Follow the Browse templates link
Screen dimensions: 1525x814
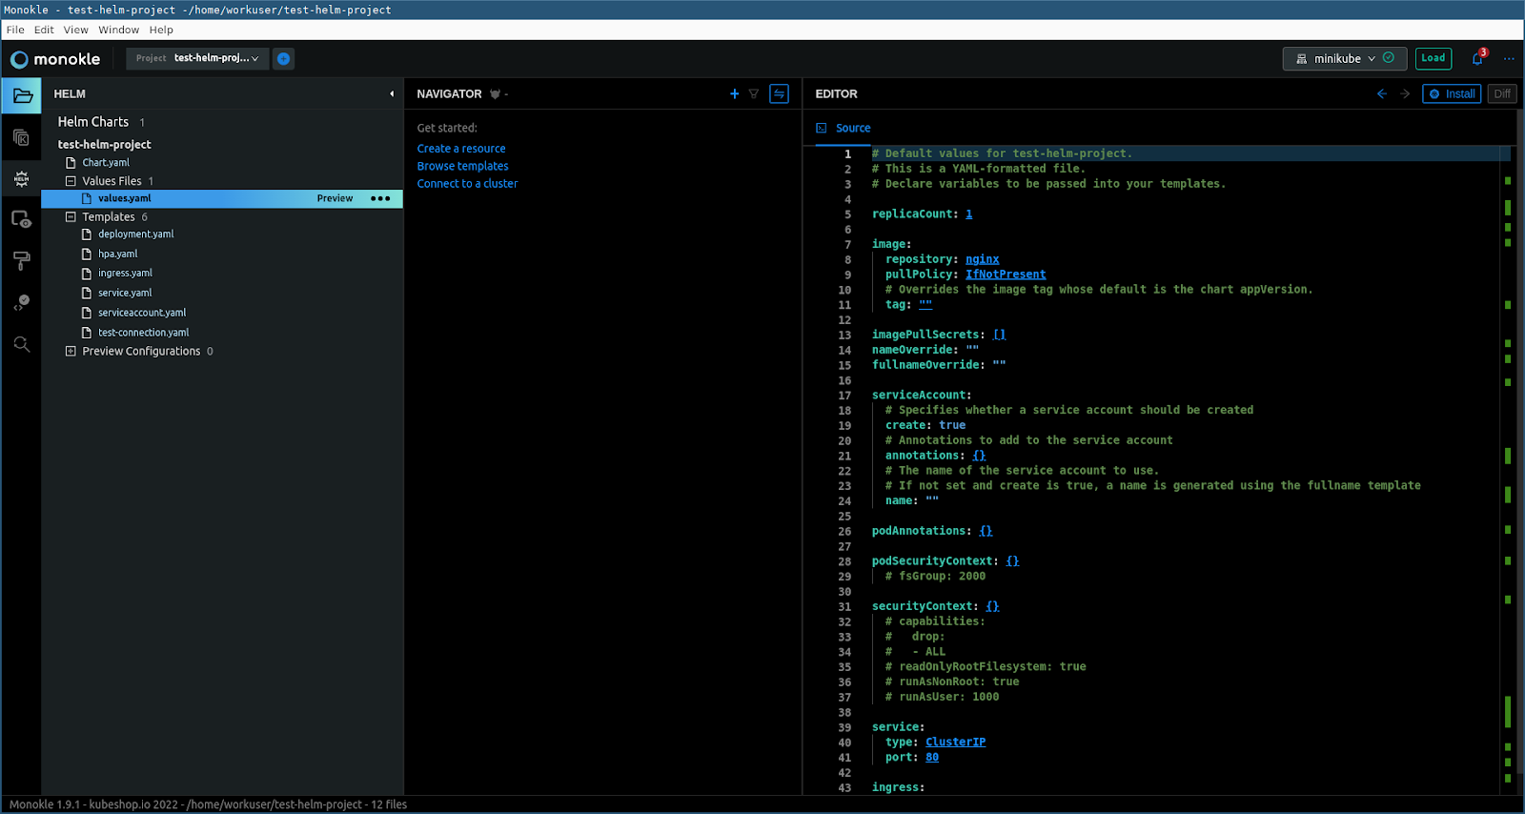pos(462,166)
